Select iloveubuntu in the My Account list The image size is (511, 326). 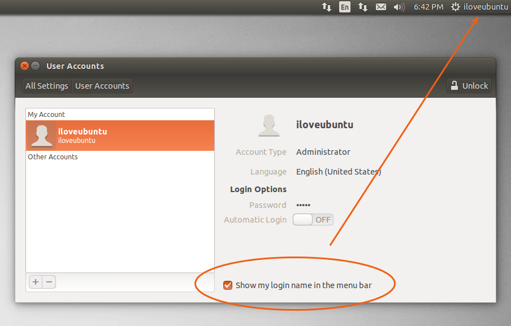pos(120,136)
